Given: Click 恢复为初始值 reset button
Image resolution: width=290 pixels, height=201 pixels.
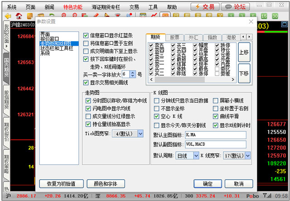Looking at the screenshot, I should tap(62, 184).
